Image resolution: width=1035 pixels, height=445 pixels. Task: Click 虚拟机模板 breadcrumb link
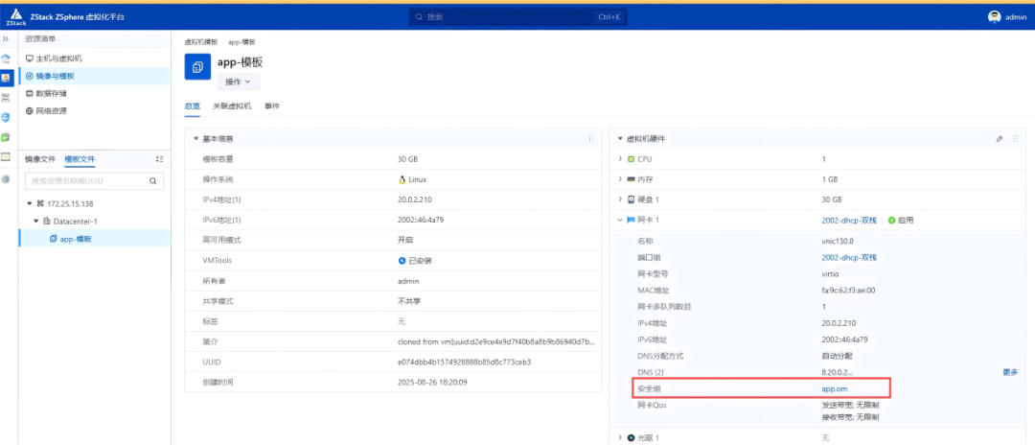click(x=200, y=41)
